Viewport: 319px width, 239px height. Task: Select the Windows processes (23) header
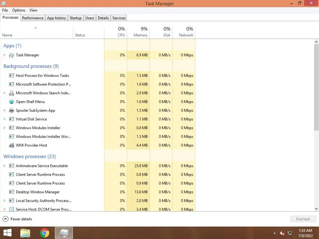[x=30, y=157]
